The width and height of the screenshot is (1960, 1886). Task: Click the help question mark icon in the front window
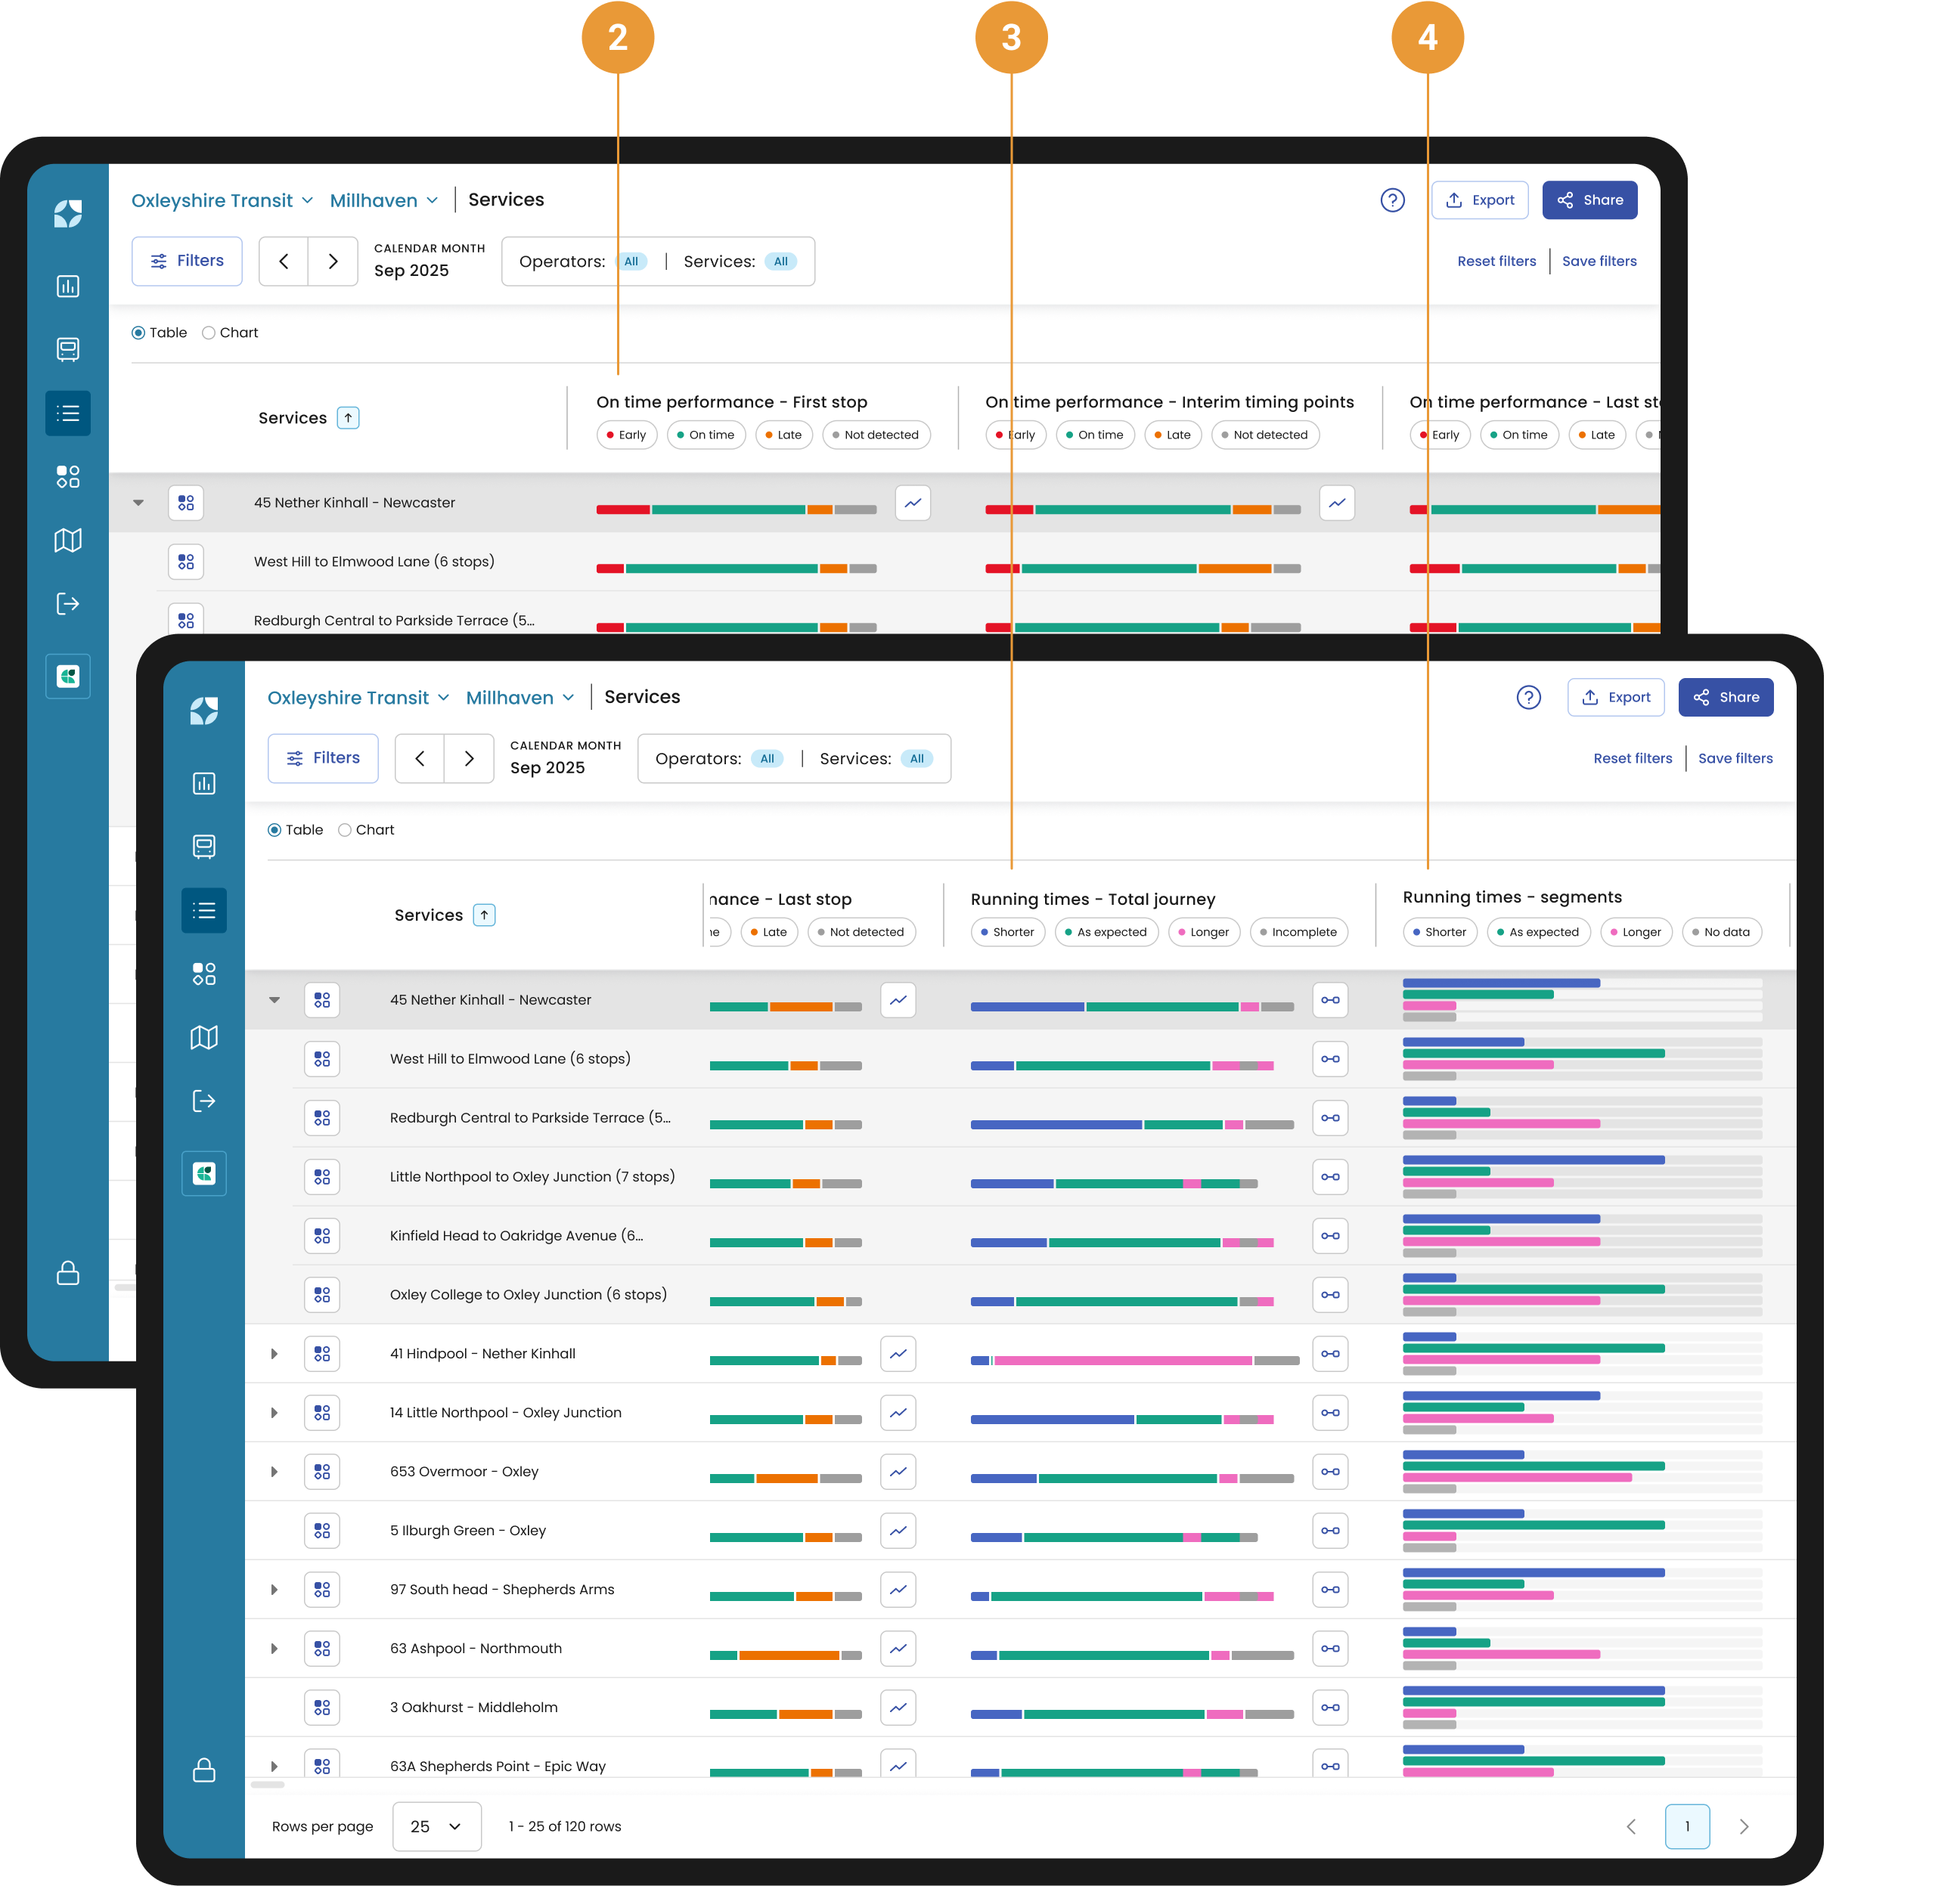(1528, 698)
